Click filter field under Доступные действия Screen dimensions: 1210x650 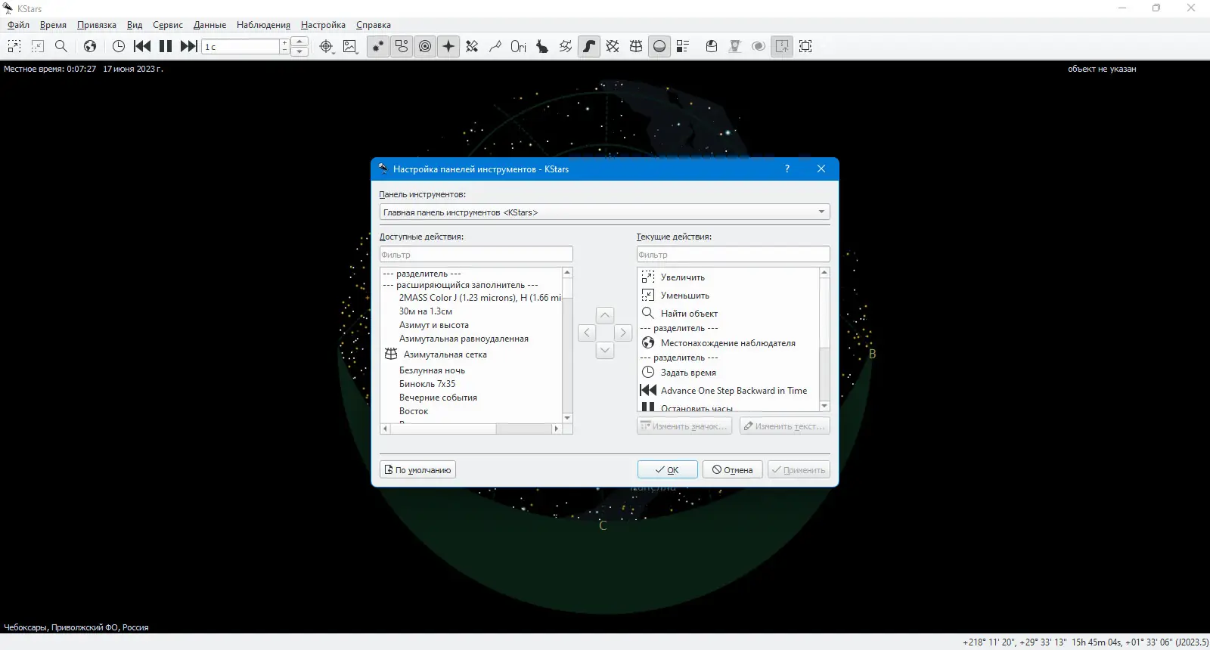click(476, 255)
